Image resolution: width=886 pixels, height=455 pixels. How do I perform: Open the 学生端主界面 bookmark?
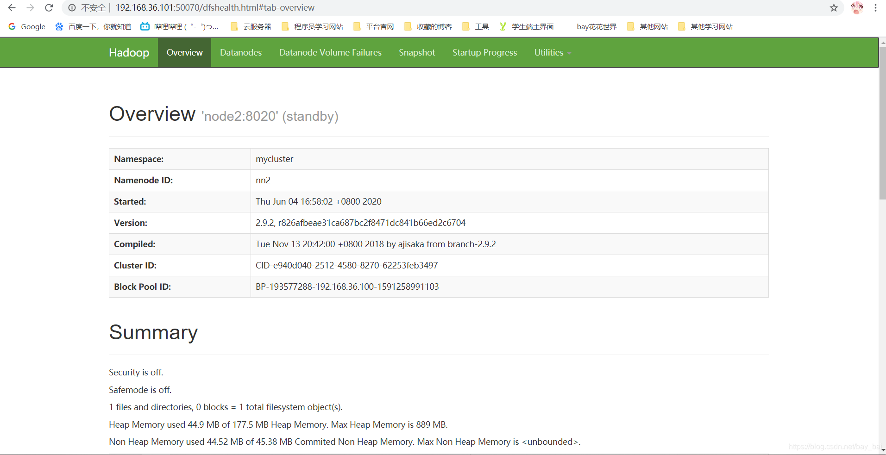coord(527,26)
